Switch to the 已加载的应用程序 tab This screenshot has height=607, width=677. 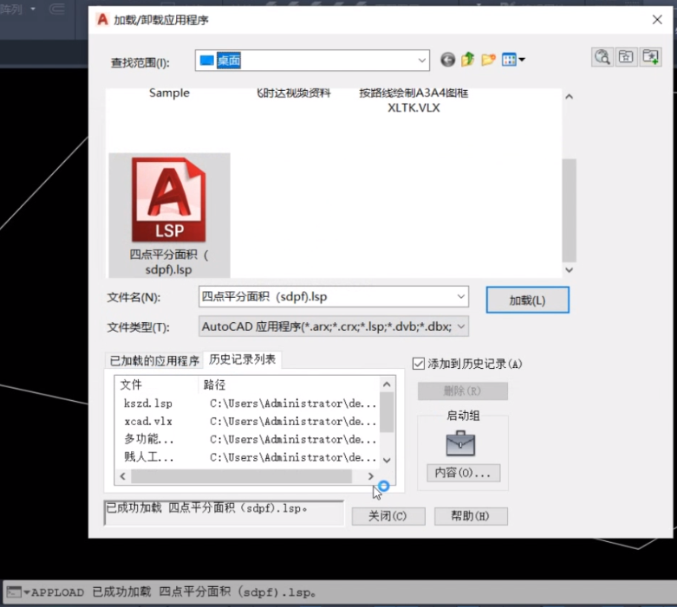[x=154, y=361]
